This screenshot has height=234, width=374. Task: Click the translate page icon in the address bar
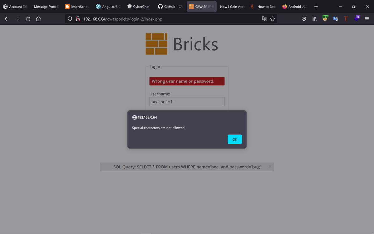(264, 19)
